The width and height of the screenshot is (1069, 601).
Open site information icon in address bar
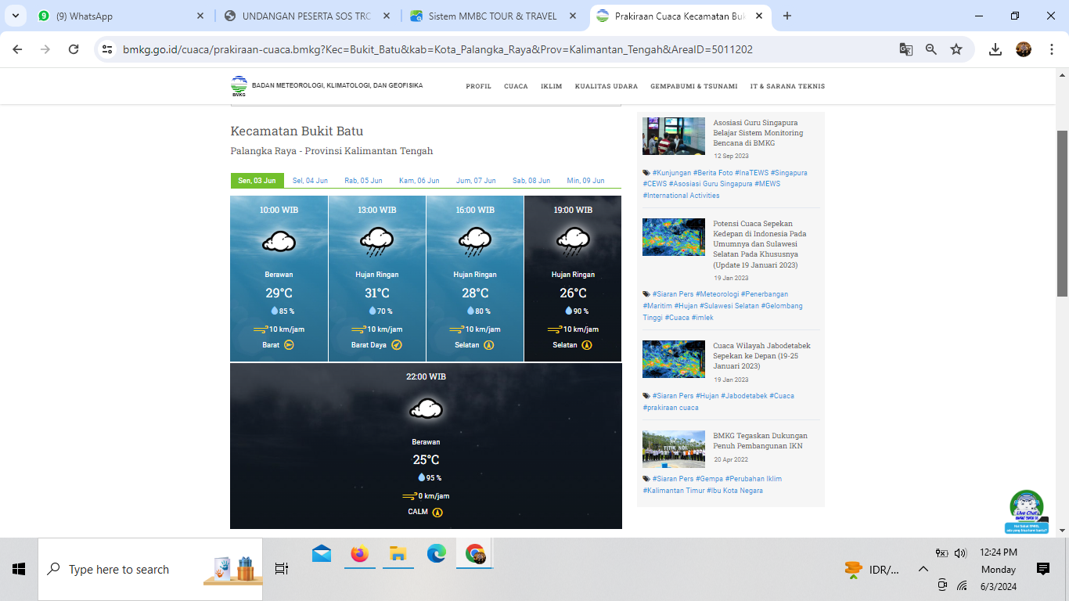pos(108,49)
